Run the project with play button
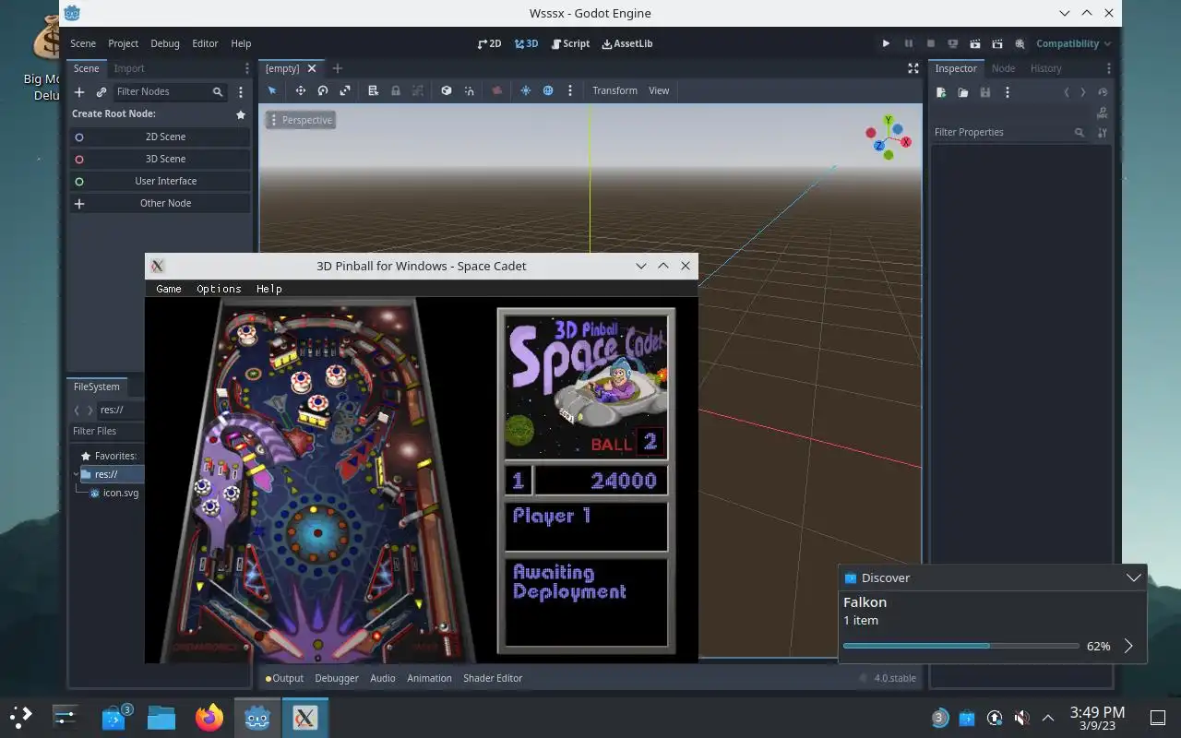The image size is (1181, 738). [886, 43]
